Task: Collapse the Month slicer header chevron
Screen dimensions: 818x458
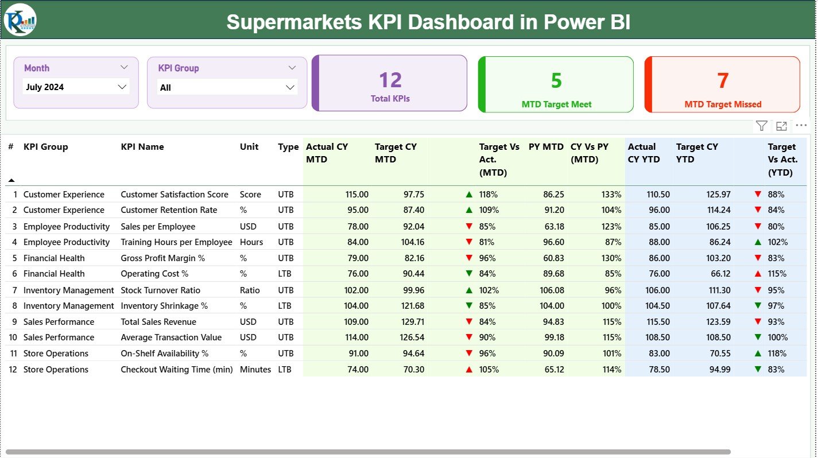Action: point(124,67)
